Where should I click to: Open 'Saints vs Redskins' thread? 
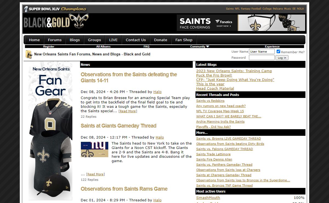(210, 101)
